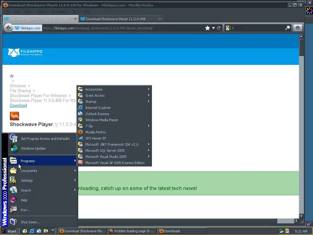Open Microsoft Visual J# 2005 Express Edition
313x235 pixels.
(114, 163)
